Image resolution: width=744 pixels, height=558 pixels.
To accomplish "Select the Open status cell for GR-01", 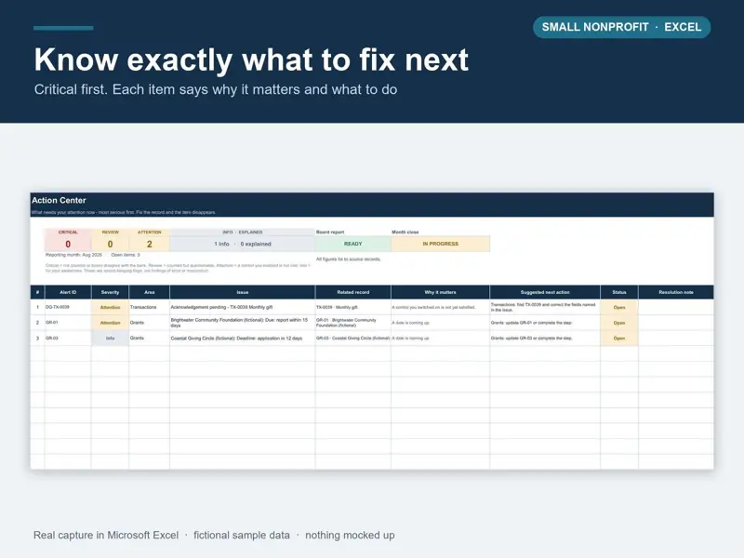I will (619, 323).
